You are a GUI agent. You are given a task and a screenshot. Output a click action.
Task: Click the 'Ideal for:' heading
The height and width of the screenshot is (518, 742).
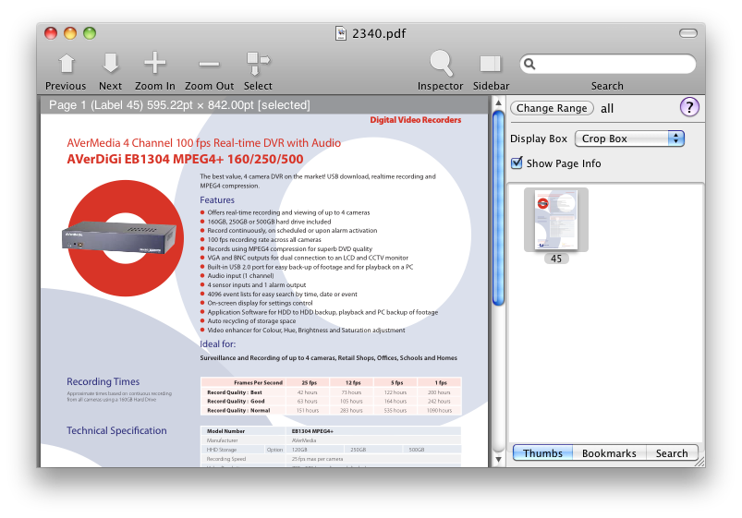click(218, 343)
